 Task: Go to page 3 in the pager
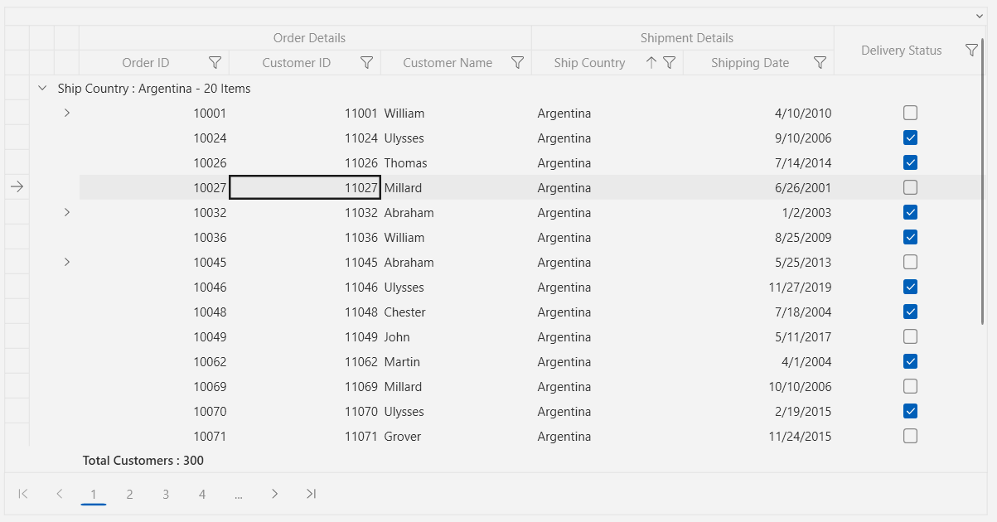coord(166,494)
